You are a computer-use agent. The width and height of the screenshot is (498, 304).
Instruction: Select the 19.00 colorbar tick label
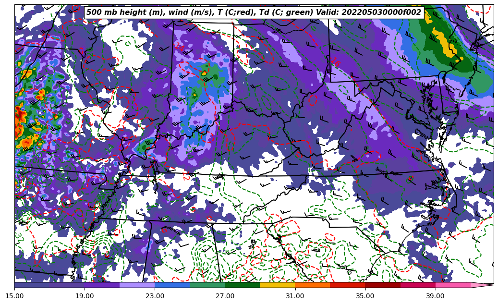85,296
